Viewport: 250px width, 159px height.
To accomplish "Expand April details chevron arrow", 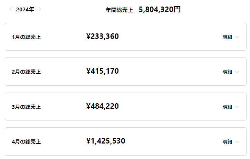I will point(237,142).
